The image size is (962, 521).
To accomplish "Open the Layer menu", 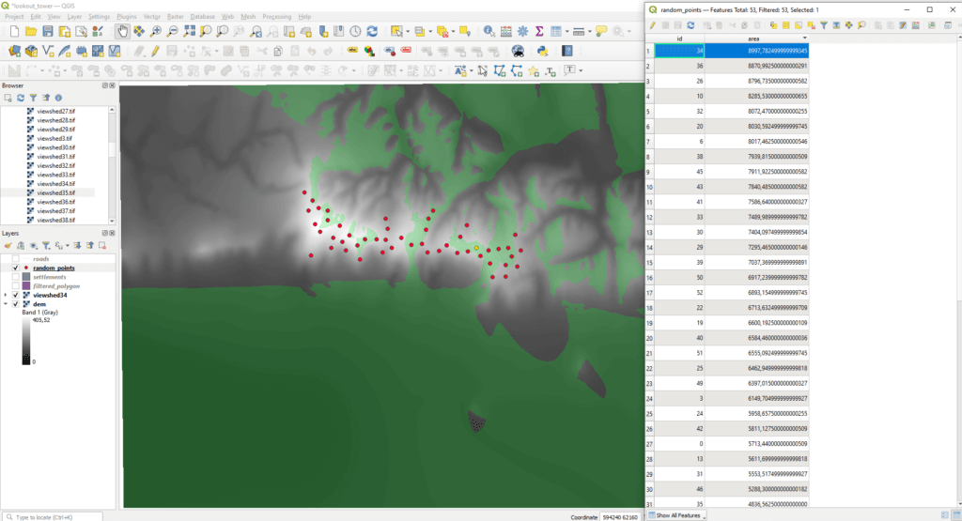I will pyautogui.click(x=74, y=17).
